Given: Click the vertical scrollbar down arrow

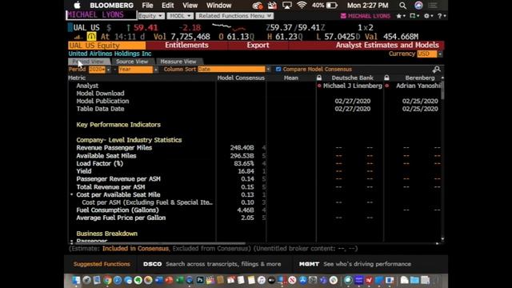Looking at the screenshot, I should (442, 239).
